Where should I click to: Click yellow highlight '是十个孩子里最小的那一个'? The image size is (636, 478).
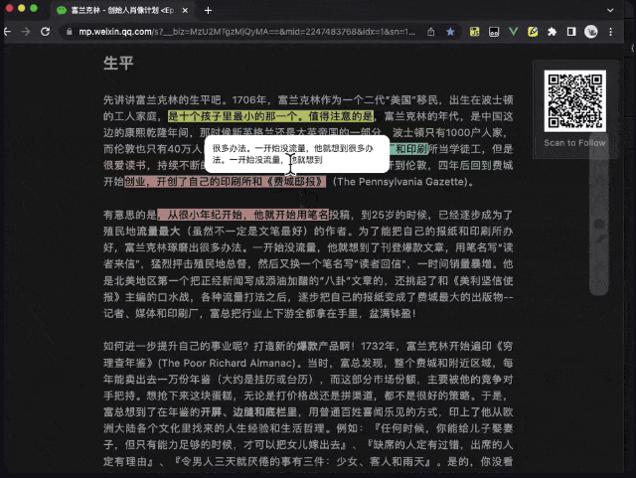click(x=233, y=116)
